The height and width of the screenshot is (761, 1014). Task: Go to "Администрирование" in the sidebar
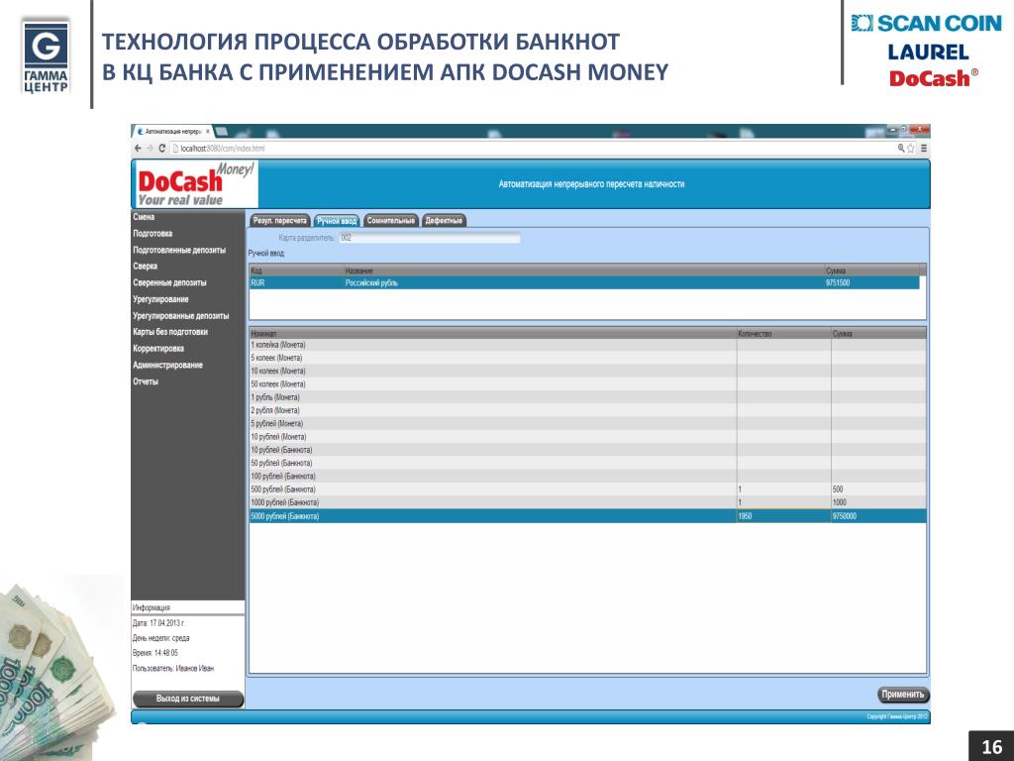click(167, 365)
